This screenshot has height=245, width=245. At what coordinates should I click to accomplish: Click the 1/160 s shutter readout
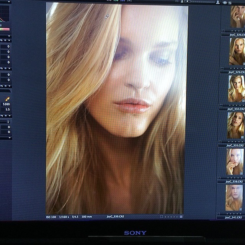tap(64, 217)
